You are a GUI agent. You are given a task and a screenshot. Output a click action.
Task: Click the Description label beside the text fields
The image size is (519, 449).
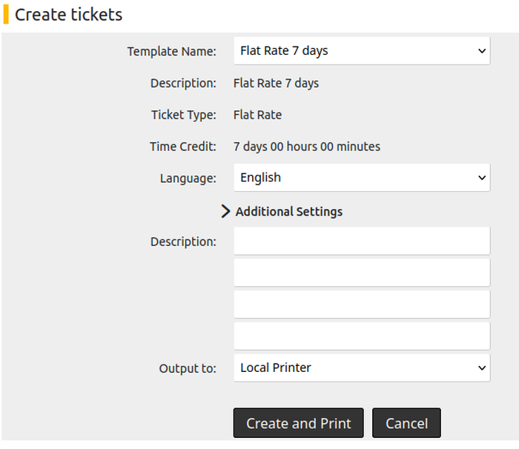tap(183, 242)
